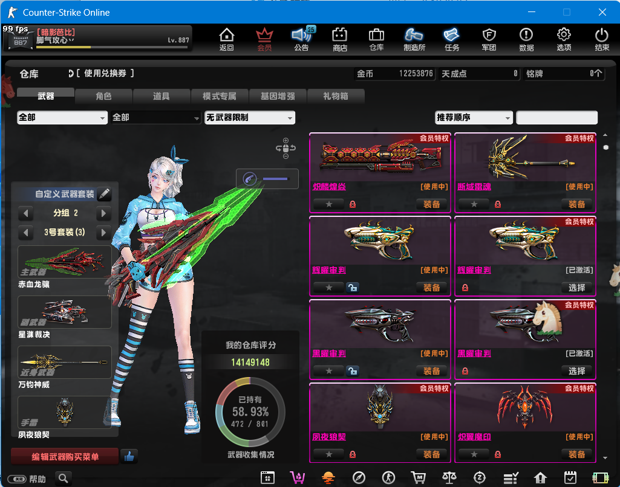The image size is (620, 487).
Task: Open the 制造所 crafting icon
Action: coord(414,39)
